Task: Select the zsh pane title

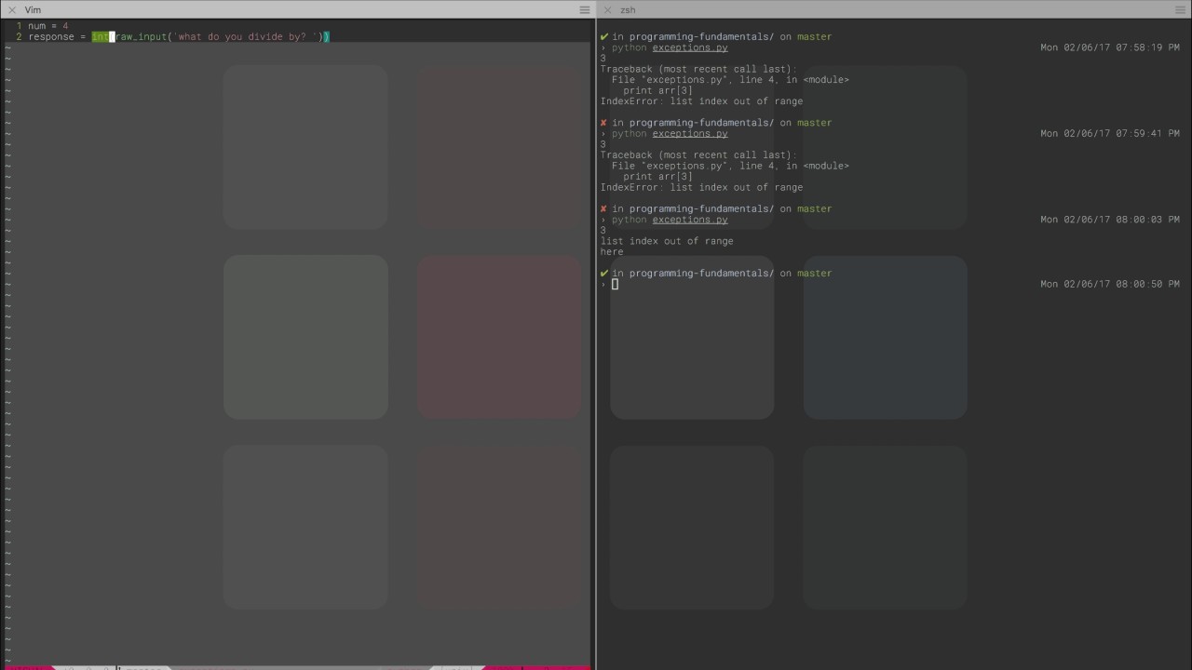Action: click(628, 10)
